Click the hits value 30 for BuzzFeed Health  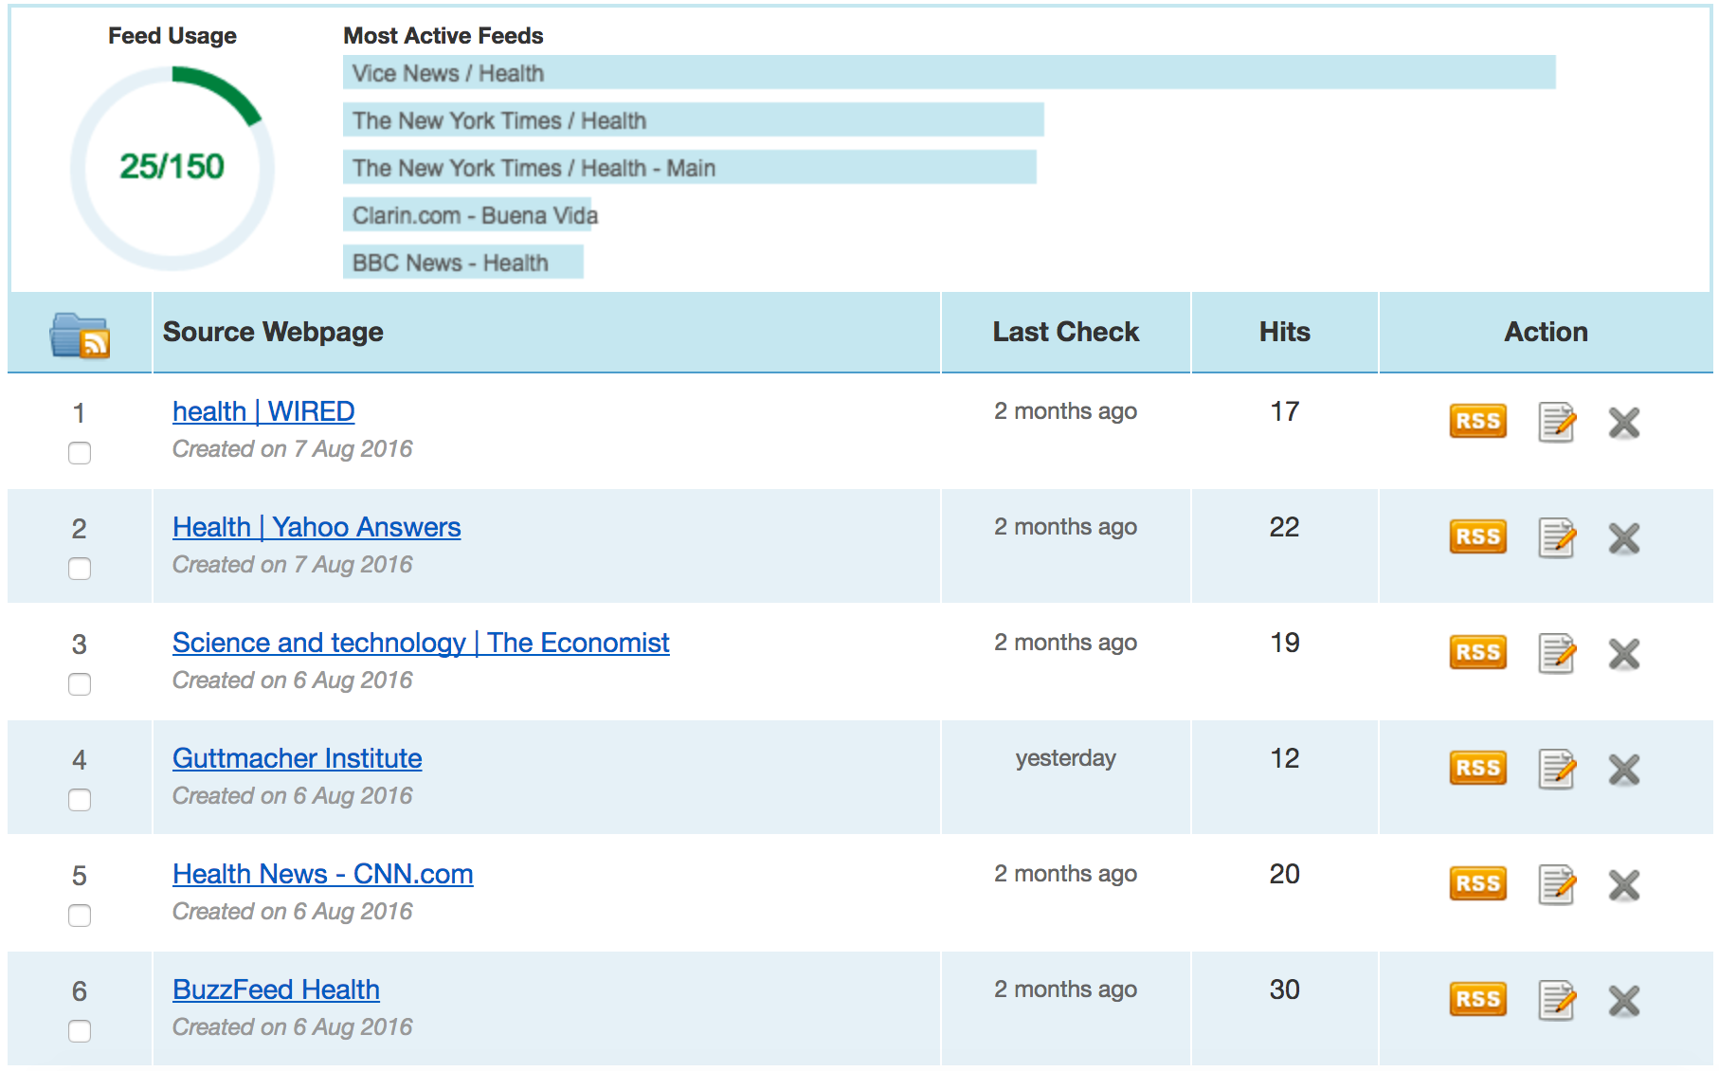pos(1284,989)
